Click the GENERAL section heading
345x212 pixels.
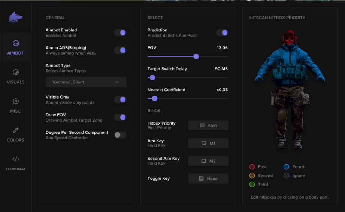coord(55,18)
